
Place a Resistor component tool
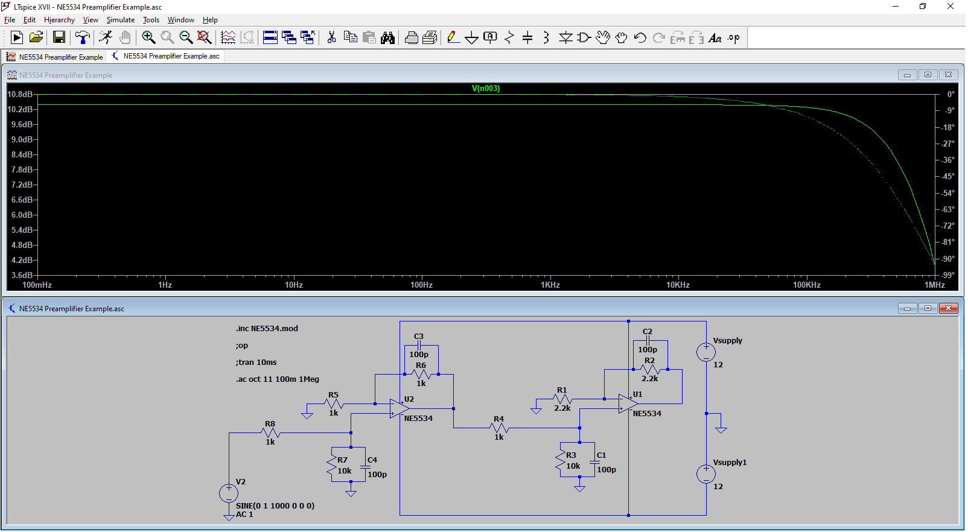(x=509, y=37)
